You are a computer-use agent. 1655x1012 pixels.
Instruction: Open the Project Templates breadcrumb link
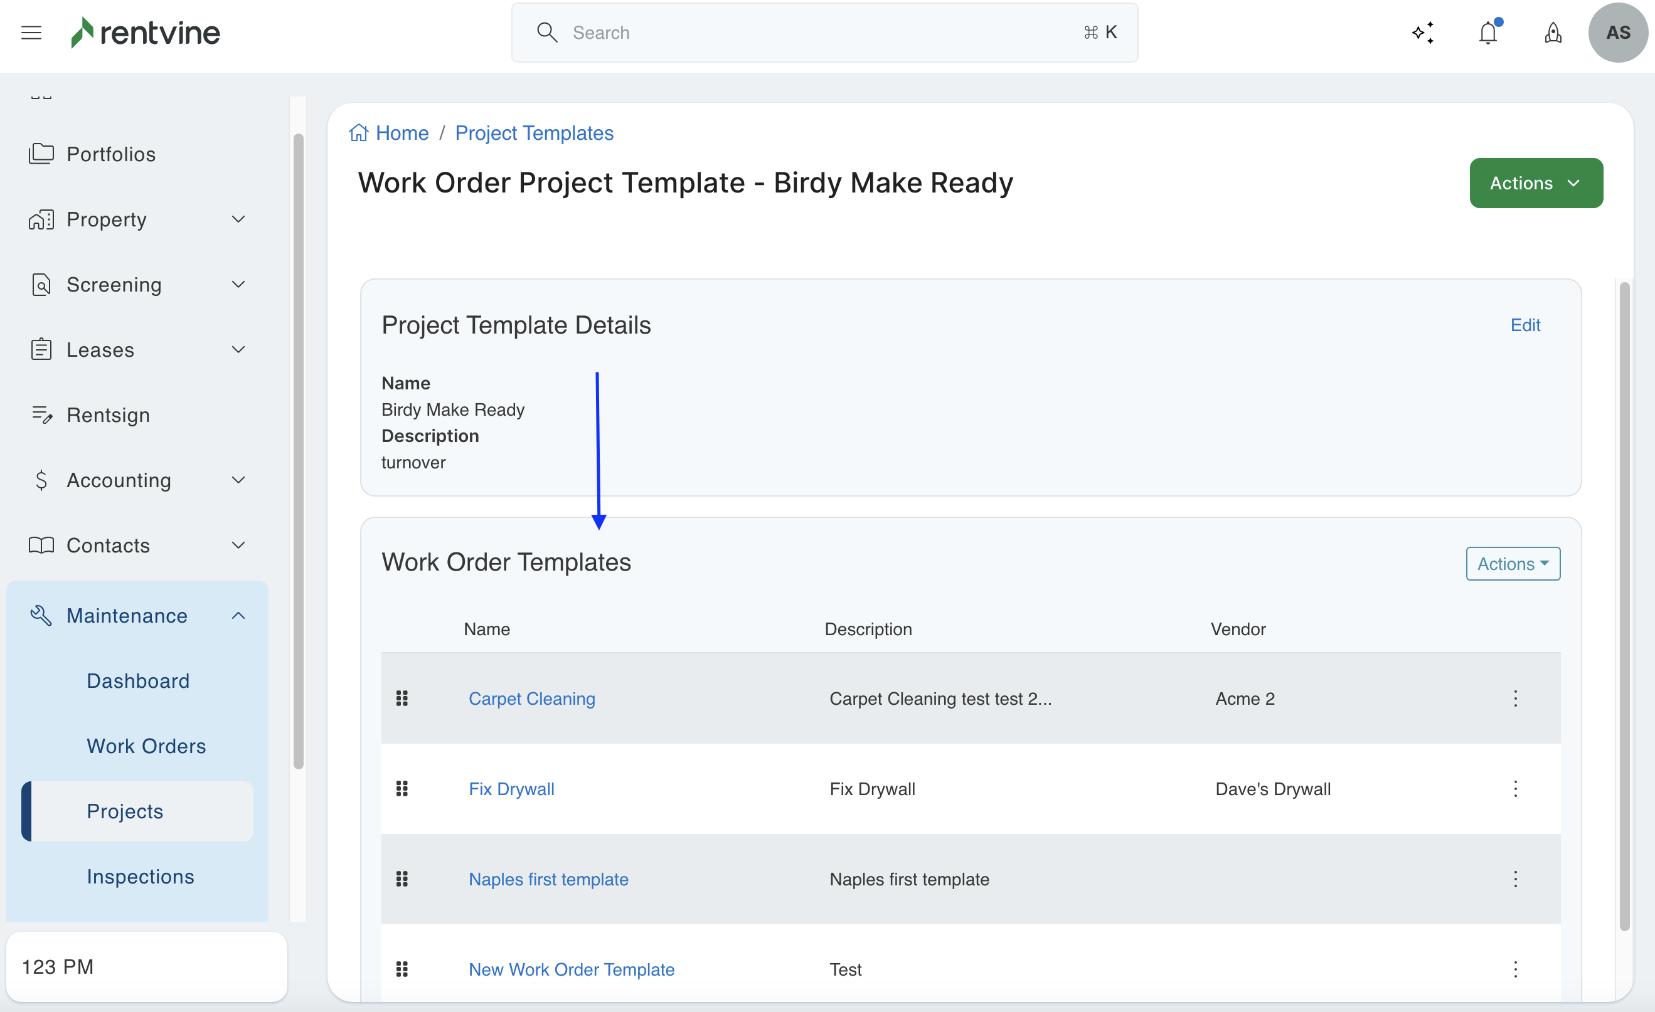point(534,133)
